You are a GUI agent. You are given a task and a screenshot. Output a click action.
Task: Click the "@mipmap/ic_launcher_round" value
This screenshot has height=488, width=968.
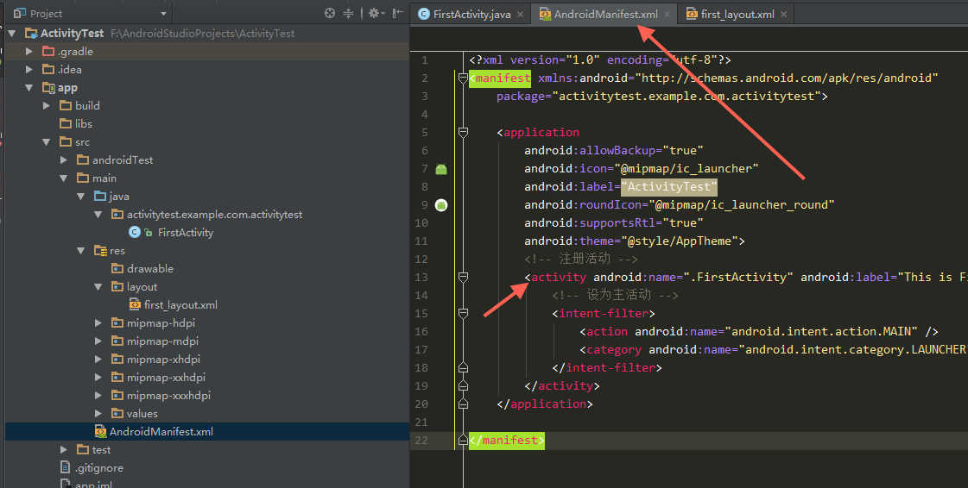tap(742, 204)
